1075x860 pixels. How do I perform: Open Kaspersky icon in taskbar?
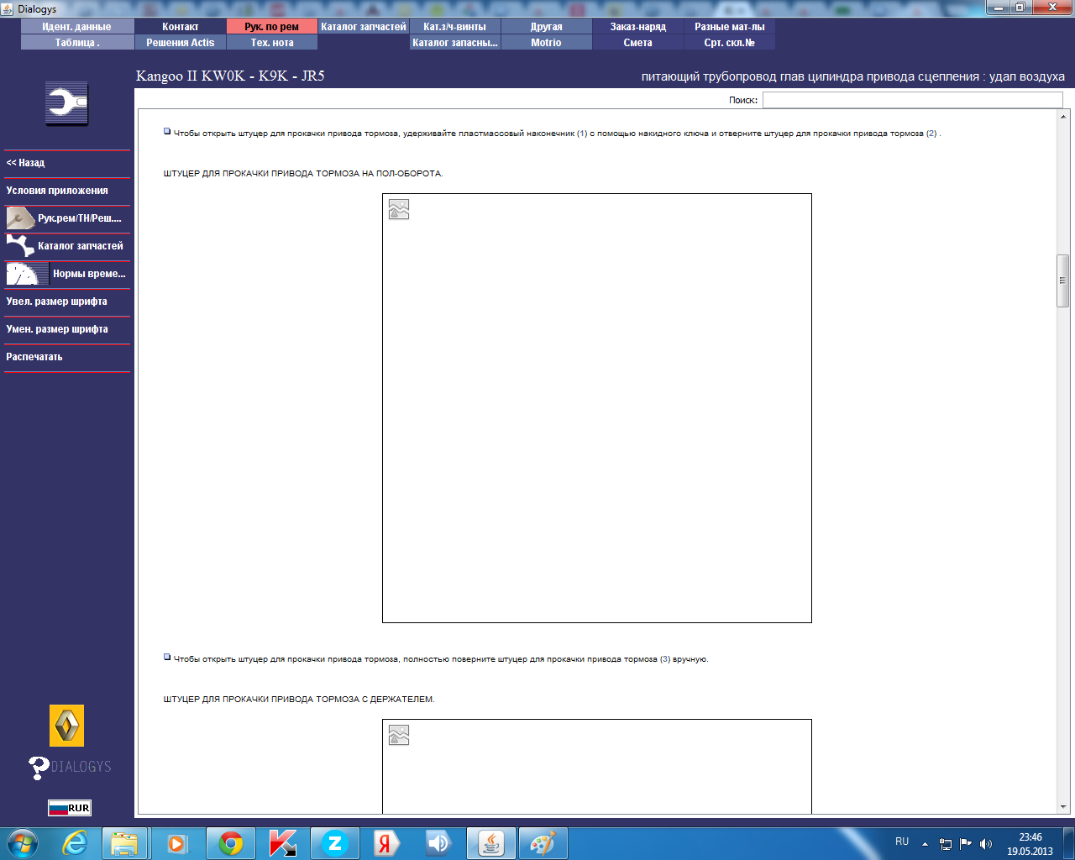point(283,843)
